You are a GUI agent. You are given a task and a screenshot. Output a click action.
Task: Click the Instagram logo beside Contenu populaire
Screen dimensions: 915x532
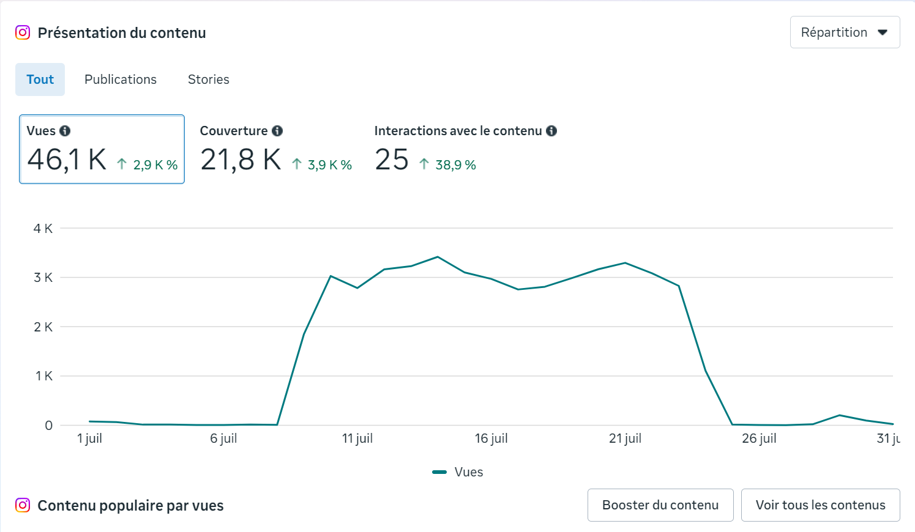point(23,505)
